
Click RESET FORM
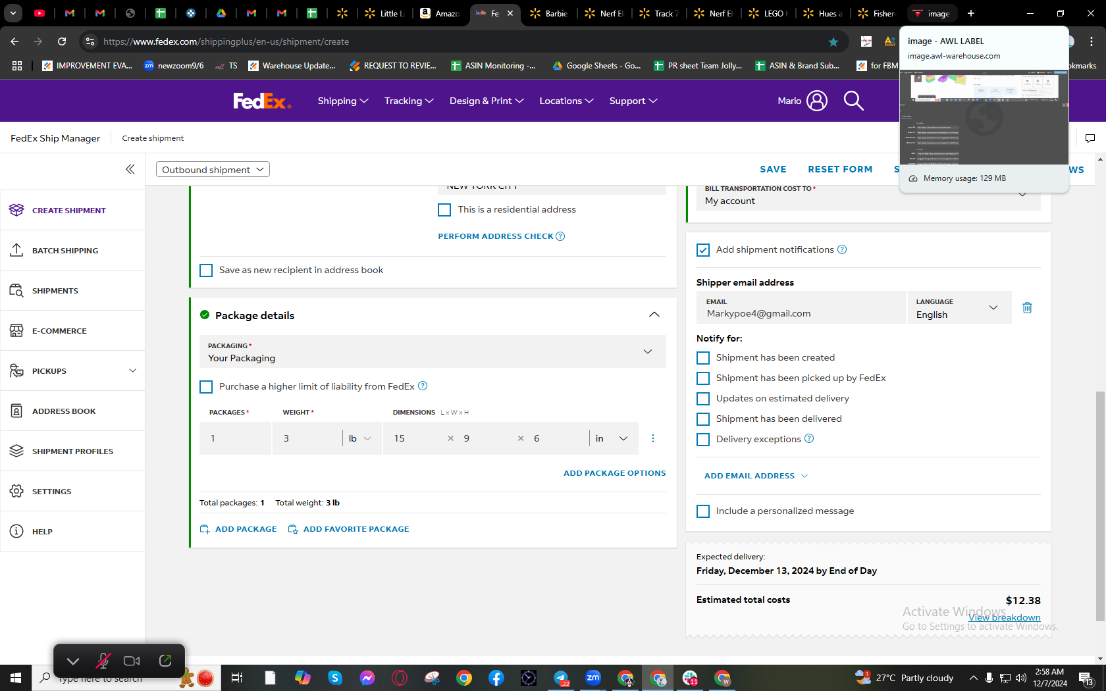[840, 169]
